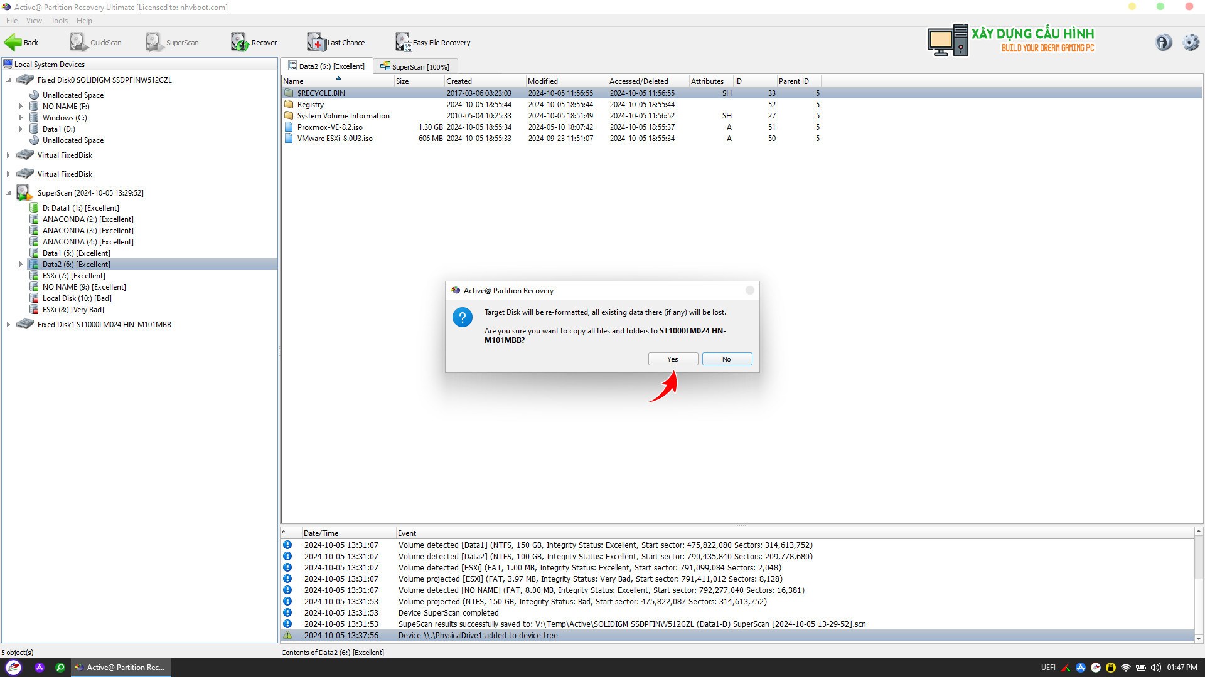Open the Help menu
The width and height of the screenshot is (1205, 677).
[x=84, y=21]
